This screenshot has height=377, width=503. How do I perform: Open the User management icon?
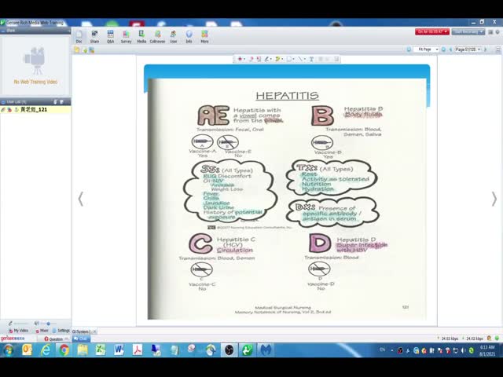tap(173, 36)
